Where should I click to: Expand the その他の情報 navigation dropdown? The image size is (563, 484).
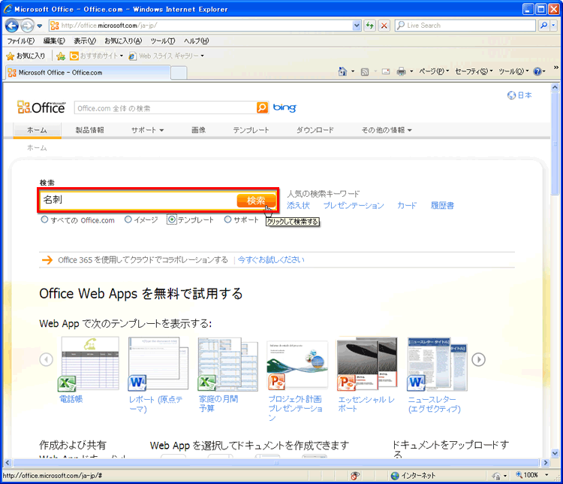pos(387,130)
